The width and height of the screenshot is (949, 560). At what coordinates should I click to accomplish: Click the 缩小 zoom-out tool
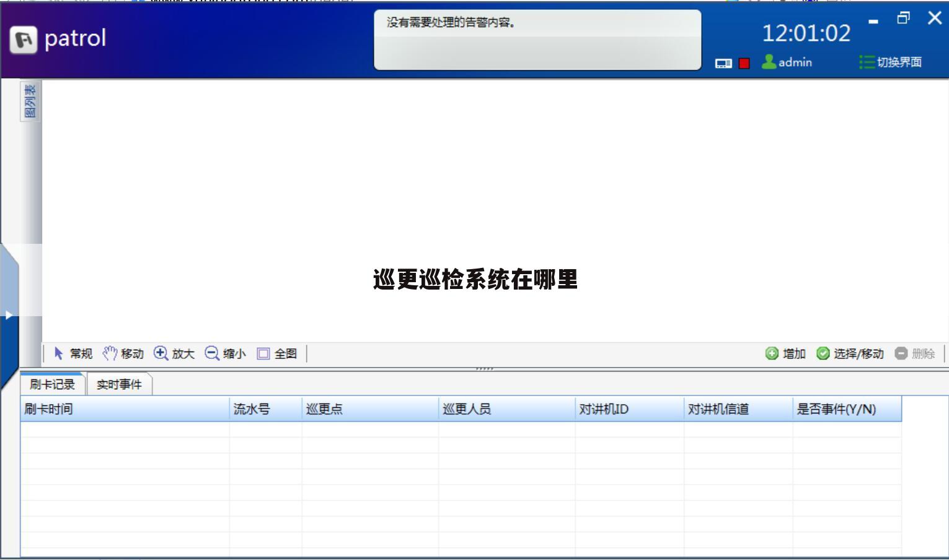click(x=225, y=353)
